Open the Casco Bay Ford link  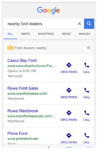(22, 61)
